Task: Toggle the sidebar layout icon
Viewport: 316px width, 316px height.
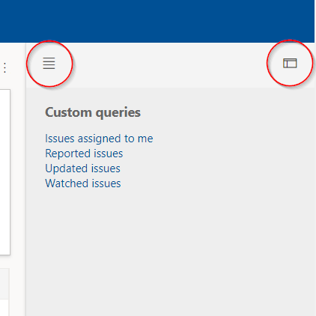Action: pos(290,63)
